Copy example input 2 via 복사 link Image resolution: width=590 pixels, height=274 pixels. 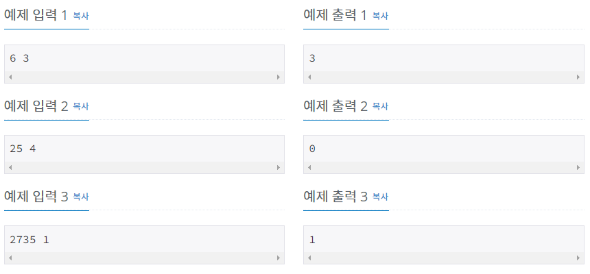coord(80,106)
